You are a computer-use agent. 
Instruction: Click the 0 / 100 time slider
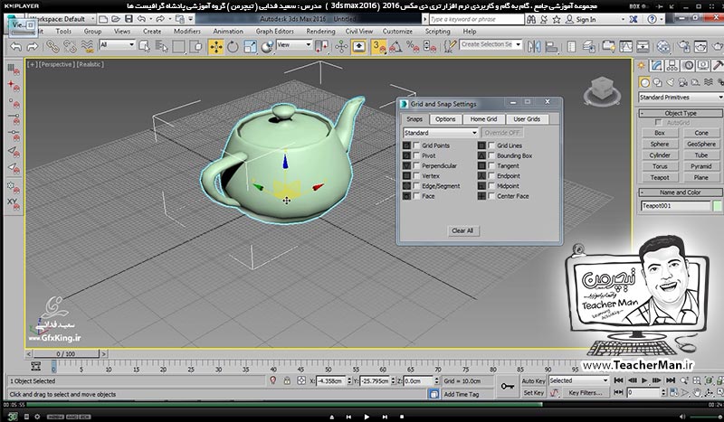point(66,353)
